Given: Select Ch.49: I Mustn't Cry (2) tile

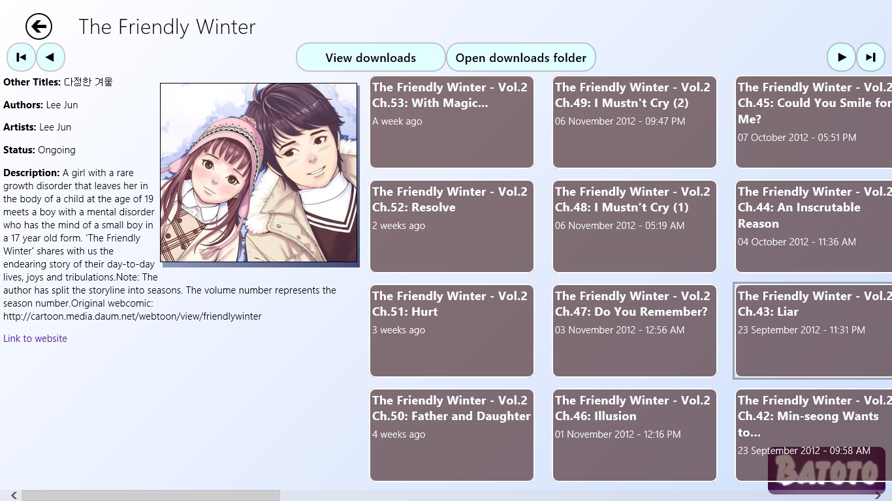Looking at the screenshot, I should (x=635, y=122).
